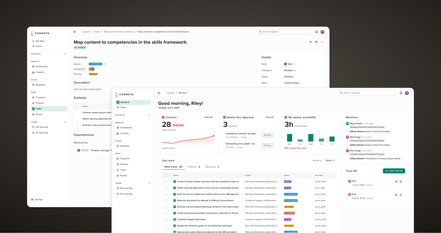This screenshot has width=441, height=233.
Task: Open Settings in back window sidebar
Action: [x=37, y=200]
